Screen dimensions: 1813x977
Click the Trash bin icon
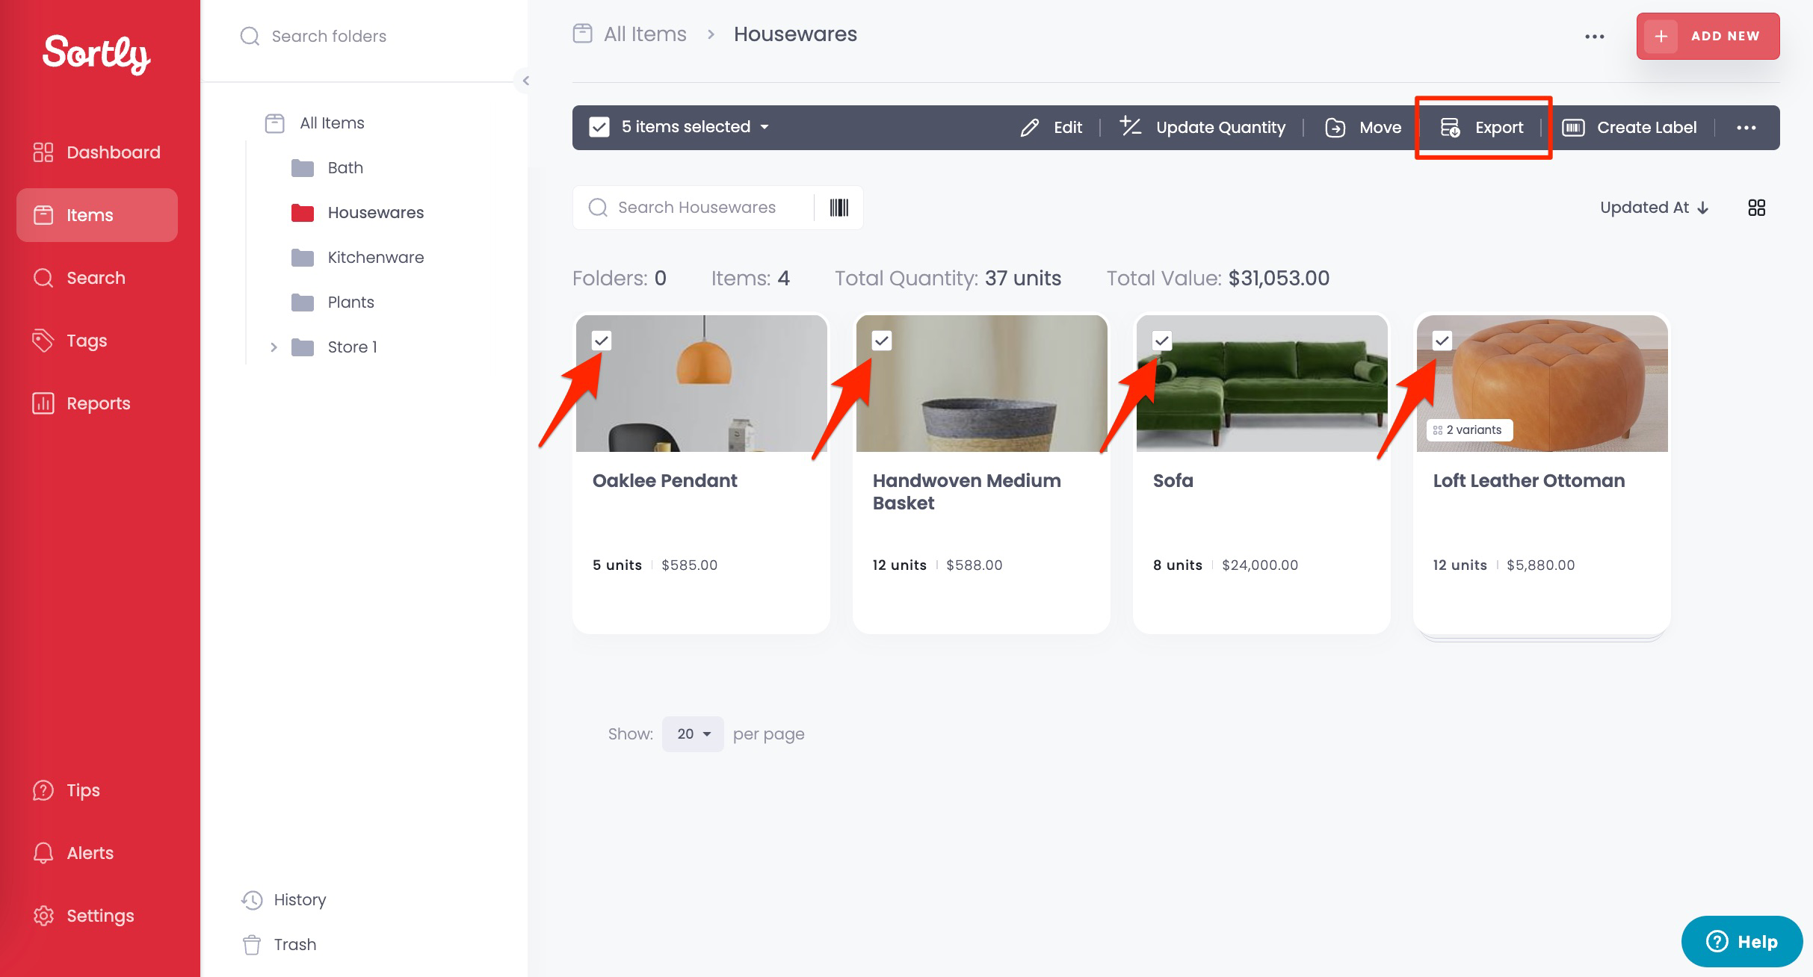[x=252, y=945]
